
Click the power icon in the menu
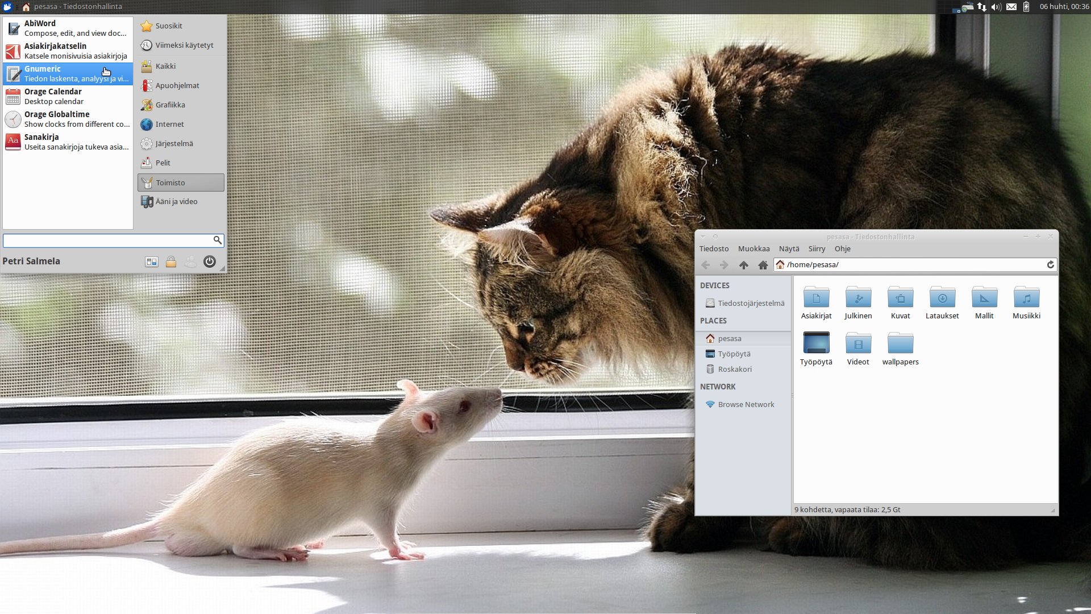(x=210, y=262)
